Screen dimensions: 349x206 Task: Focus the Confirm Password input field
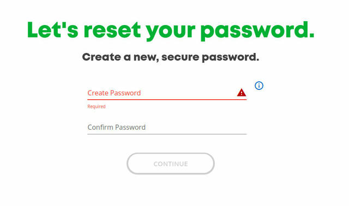[x=167, y=127]
